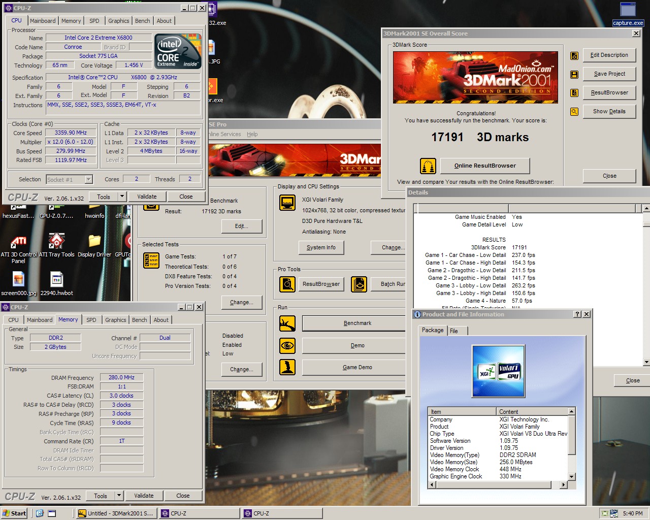Expand the Tools dropdown arrow in bottom CPU-Z window

pos(119,496)
